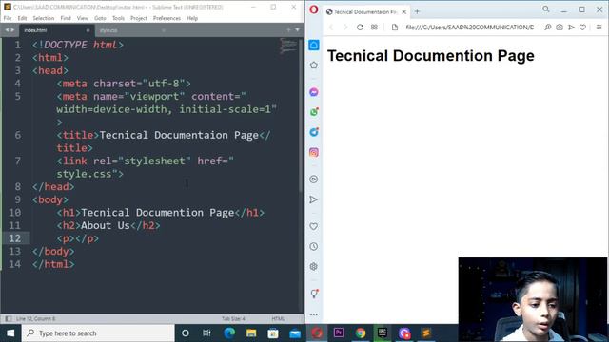Click the Opera menu logo
Image resolution: width=609 pixels, height=342 pixels.
314,9
